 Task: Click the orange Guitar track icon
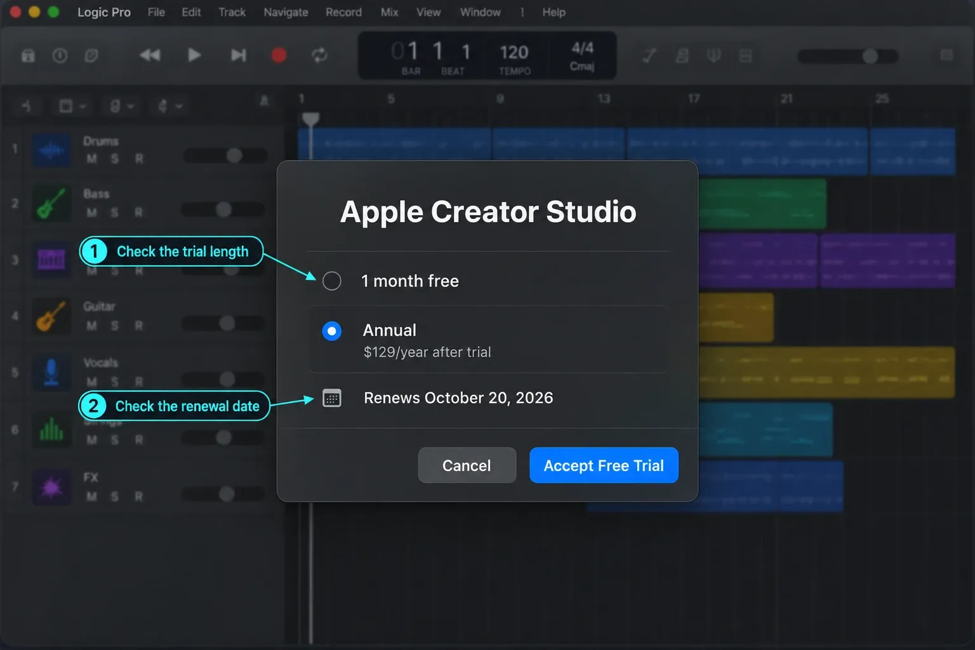[x=51, y=316]
